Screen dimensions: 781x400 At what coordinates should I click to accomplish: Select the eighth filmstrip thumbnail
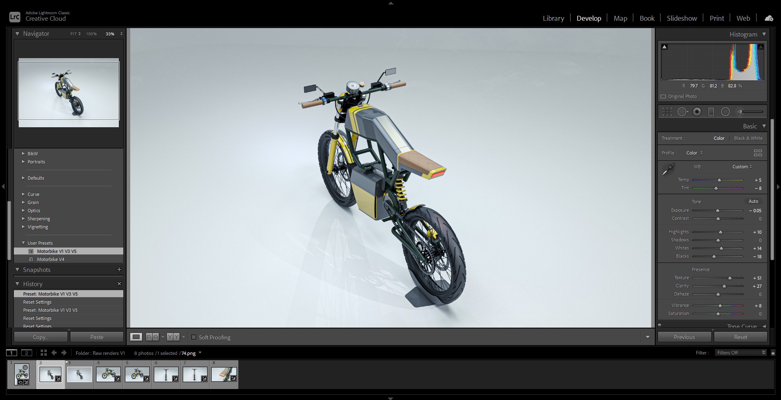[x=224, y=374]
